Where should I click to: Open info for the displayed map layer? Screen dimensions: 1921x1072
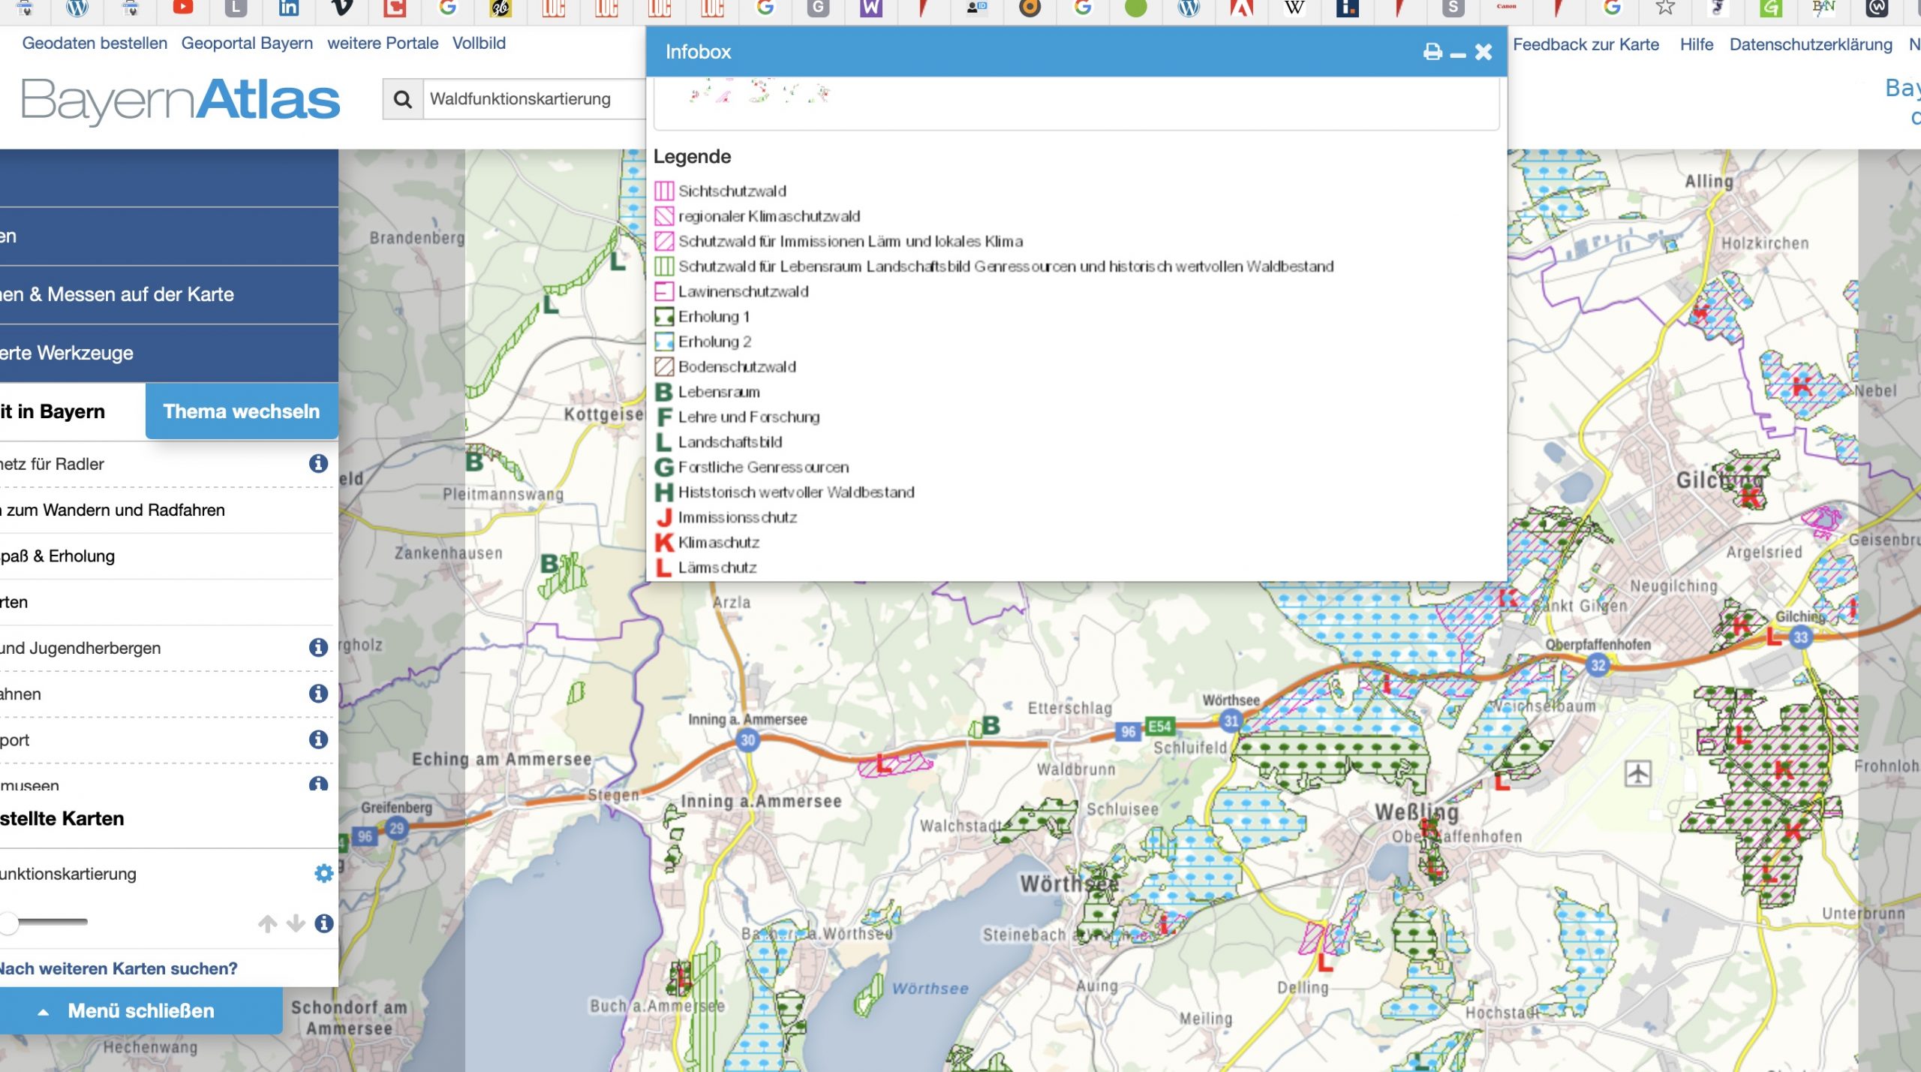323,923
